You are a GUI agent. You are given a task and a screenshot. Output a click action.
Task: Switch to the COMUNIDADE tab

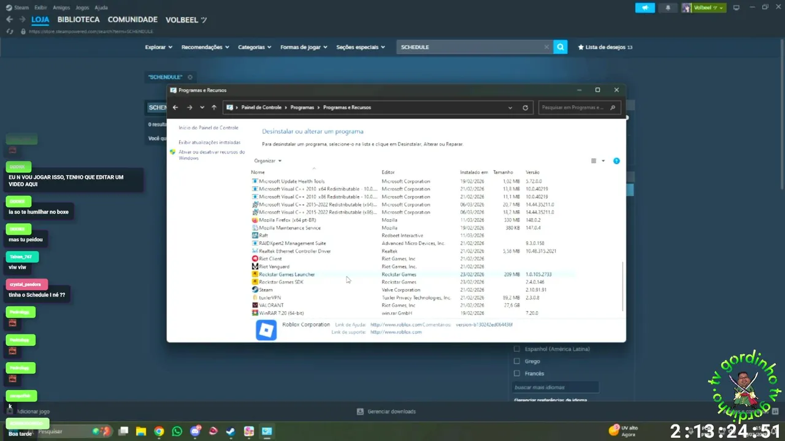132,20
